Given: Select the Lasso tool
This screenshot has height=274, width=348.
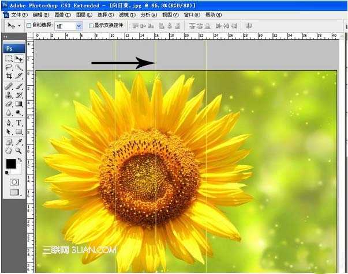Looking at the screenshot, I should point(9,67).
